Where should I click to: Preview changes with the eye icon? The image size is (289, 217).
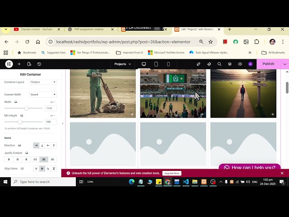[240, 64]
